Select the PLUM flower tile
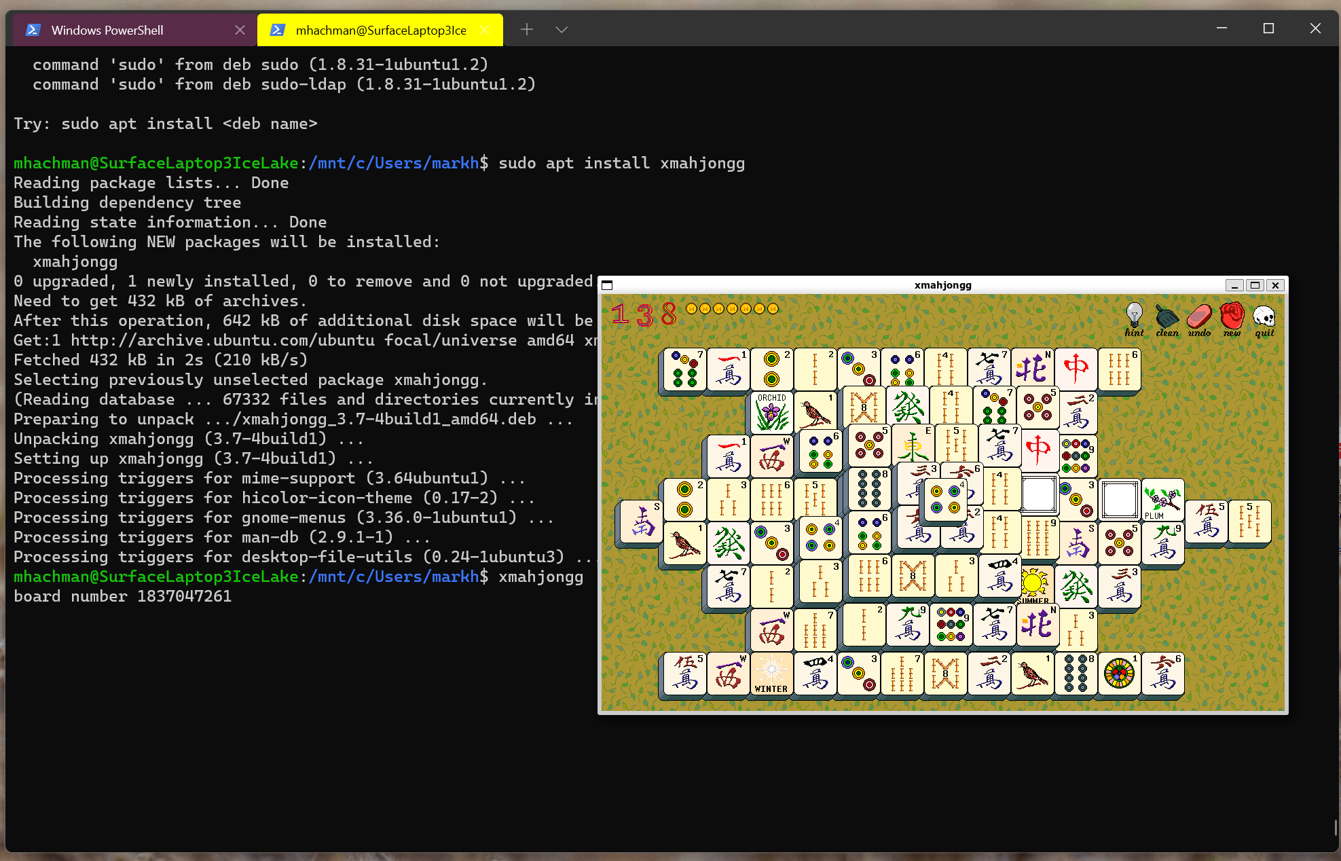This screenshot has width=1341, height=861. coord(1163,500)
